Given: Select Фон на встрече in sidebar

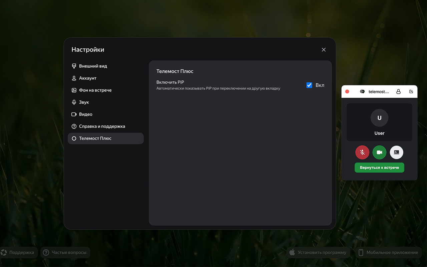Looking at the screenshot, I should click(x=105, y=90).
